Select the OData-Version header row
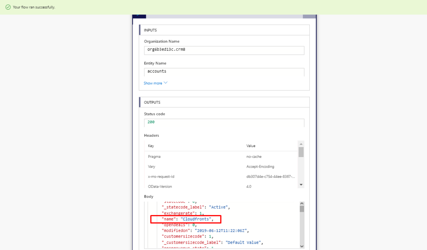Viewport: 427px width, 250px height. pos(221,187)
